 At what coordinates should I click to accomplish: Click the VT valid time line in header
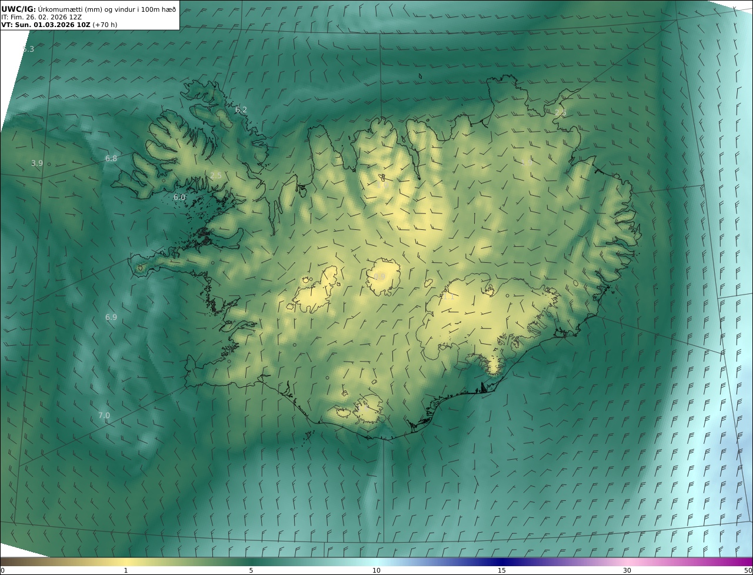pos(58,25)
